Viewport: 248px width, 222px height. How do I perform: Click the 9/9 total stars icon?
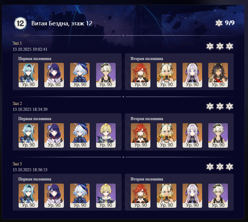219,23
